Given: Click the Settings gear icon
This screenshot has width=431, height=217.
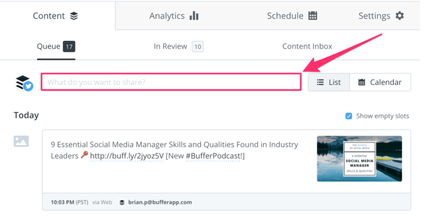Looking at the screenshot, I should [x=400, y=16].
